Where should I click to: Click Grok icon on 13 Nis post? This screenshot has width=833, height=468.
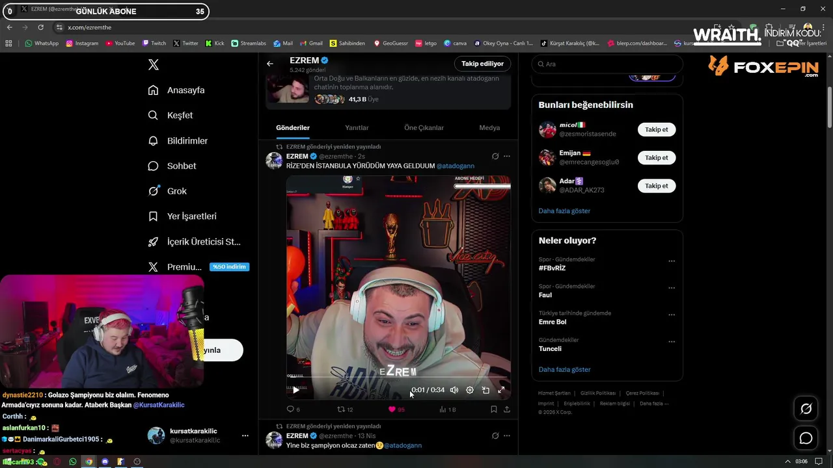[x=495, y=435]
